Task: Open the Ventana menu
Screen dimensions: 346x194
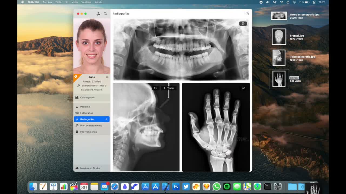Action: coord(86,2)
